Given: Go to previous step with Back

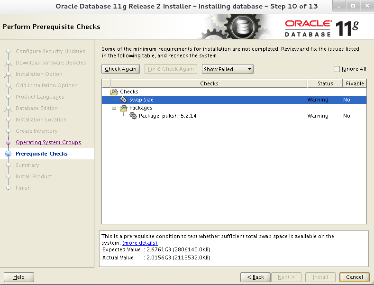Looking at the screenshot, I should coord(255,277).
